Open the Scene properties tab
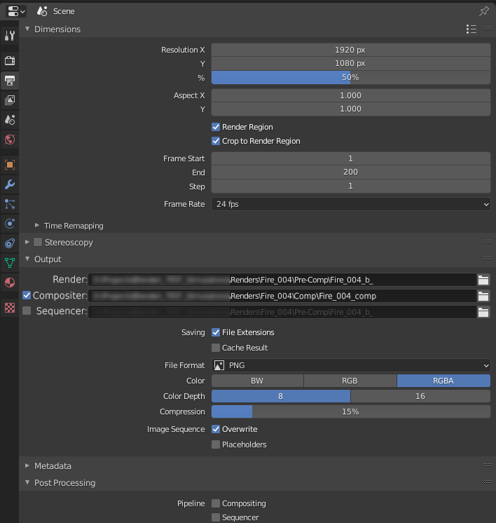The height and width of the screenshot is (523, 496). tap(10, 120)
